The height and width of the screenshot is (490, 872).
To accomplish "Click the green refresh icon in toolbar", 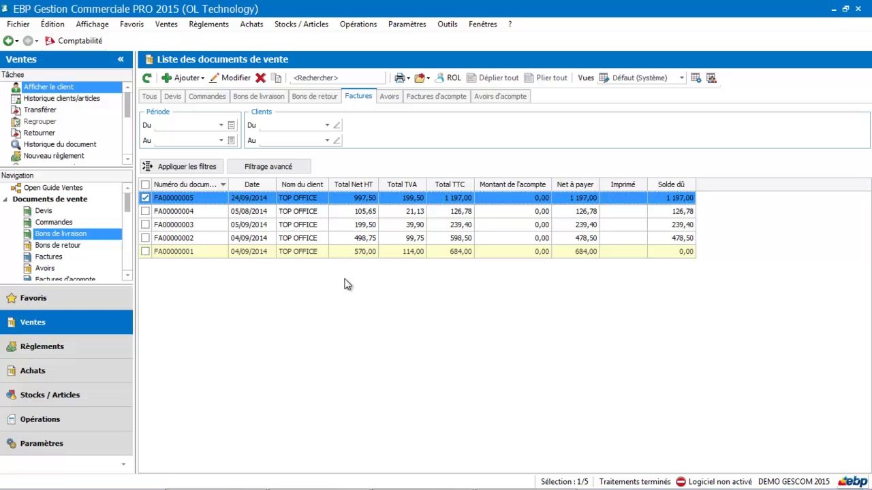I will (x=146, y=78).
